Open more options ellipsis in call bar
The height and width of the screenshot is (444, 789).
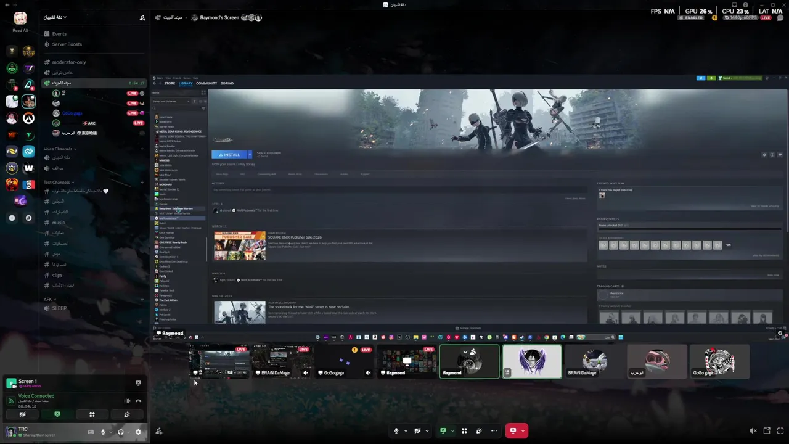[494, 431]
